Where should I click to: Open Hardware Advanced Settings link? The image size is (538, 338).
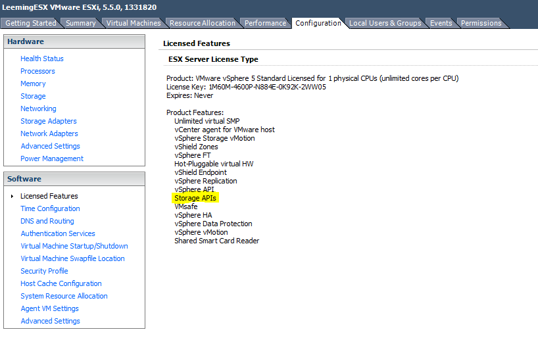[50, 146]
